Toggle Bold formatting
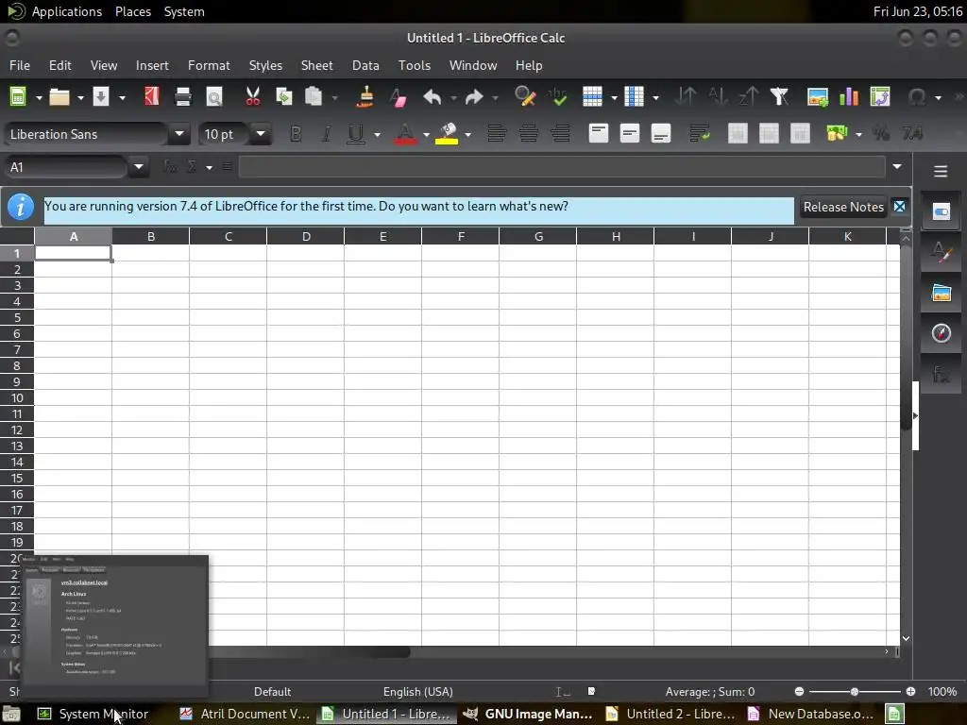 (296, 134)
